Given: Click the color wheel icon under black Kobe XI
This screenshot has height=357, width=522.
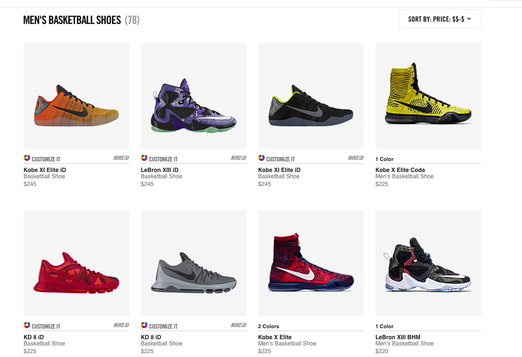Looking at the screenshot, I should click(x=261, y=158).
